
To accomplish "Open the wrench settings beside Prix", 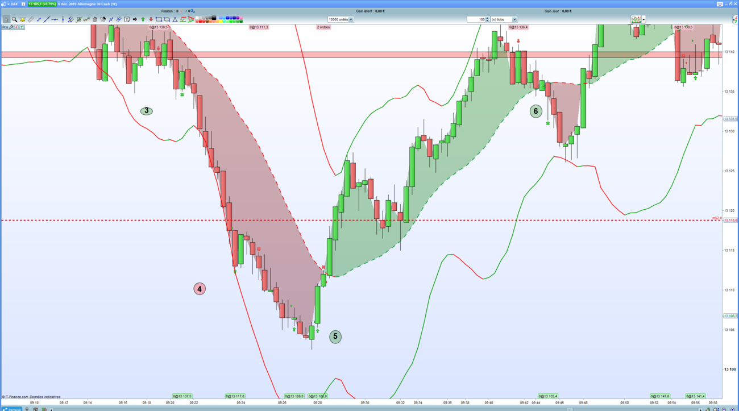I will tap(11, 27).
